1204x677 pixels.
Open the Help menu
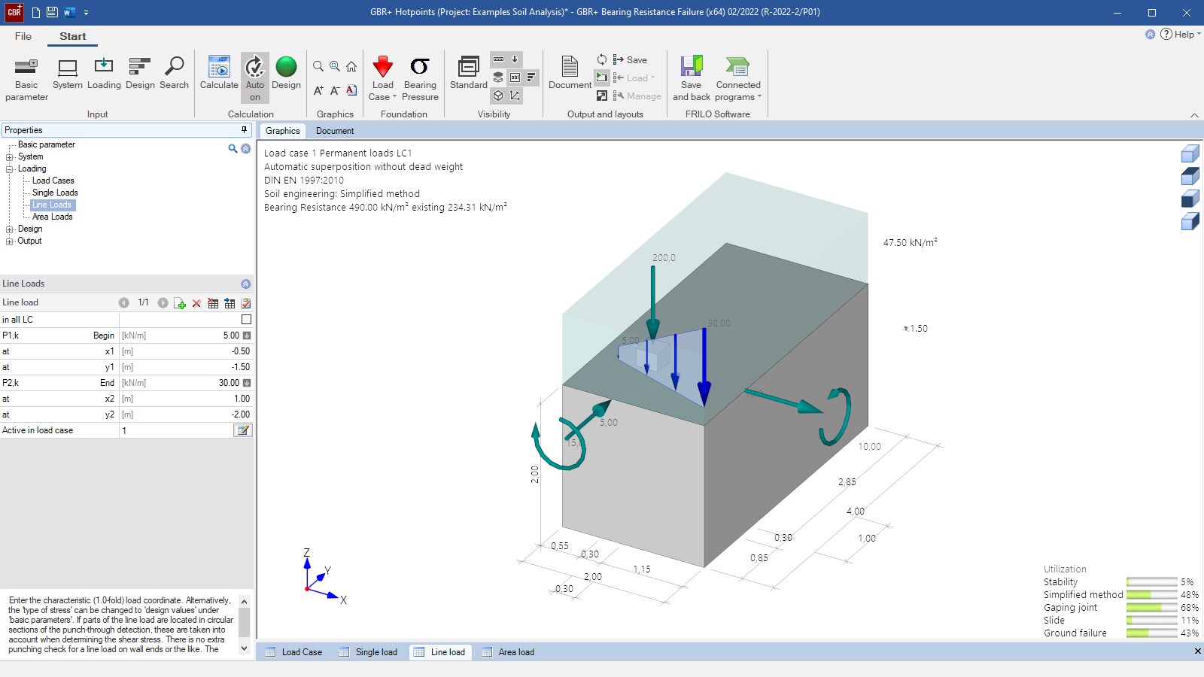pyautogui.click(x=1180, y=34)
